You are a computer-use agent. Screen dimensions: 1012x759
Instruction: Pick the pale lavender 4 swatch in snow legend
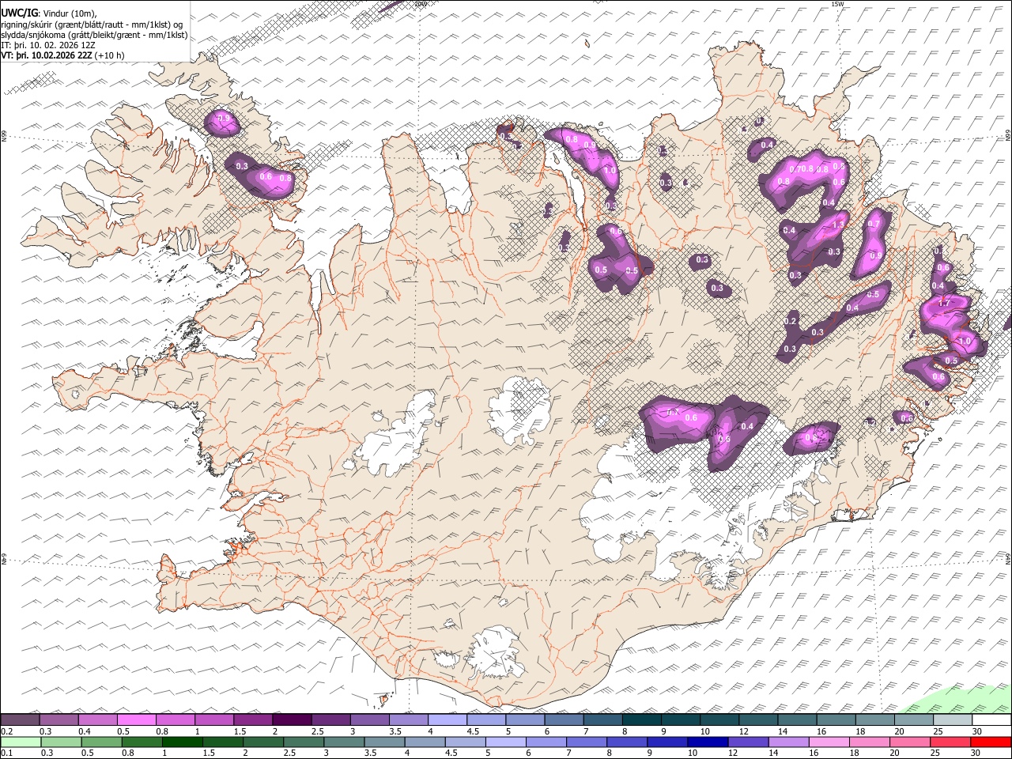(x=447, y=720)
